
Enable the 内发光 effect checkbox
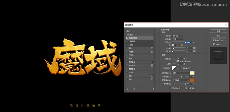click(x=127, y=55)
